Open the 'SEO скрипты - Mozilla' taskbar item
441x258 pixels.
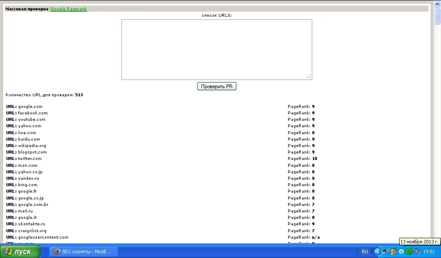click(x=83, y=252)
